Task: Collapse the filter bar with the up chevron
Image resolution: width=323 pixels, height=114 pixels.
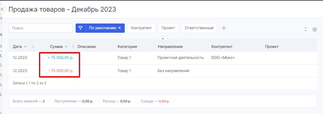Action: click(x=163, y=39)
